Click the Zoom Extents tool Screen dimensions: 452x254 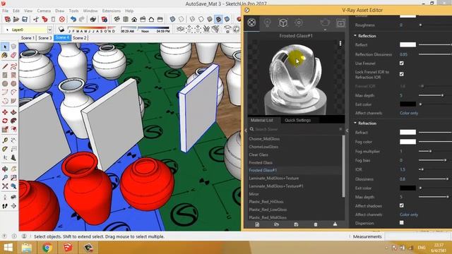pos(5,186)
